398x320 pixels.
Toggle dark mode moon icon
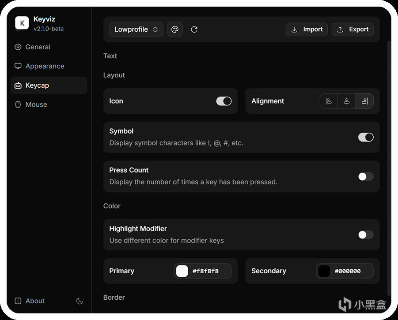[80, 301]
